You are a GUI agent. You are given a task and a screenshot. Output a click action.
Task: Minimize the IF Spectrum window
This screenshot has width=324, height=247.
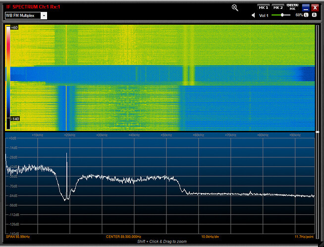306,7
